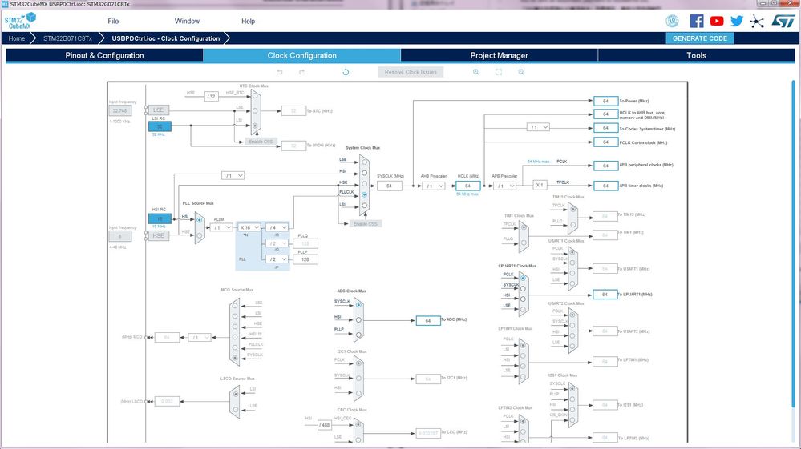The width and height of the screenshot is (801, 449).
Task: Click the HCLK (MHz) value field
Action: 468,186
